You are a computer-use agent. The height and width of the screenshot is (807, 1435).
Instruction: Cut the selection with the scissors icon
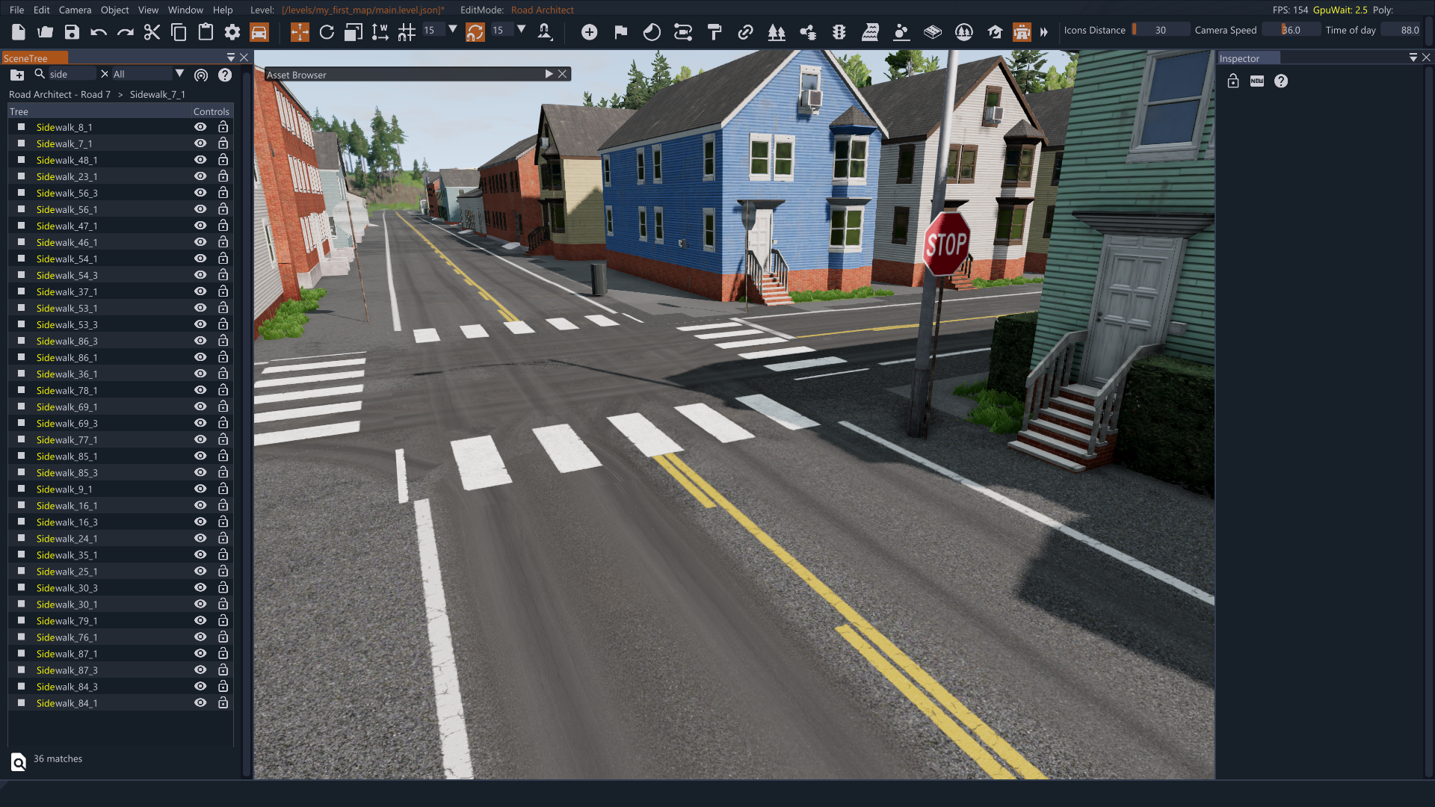[x=152, y=31]
